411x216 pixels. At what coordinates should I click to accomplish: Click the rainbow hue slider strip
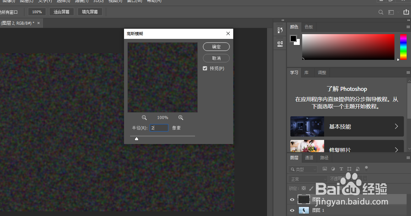404,47
